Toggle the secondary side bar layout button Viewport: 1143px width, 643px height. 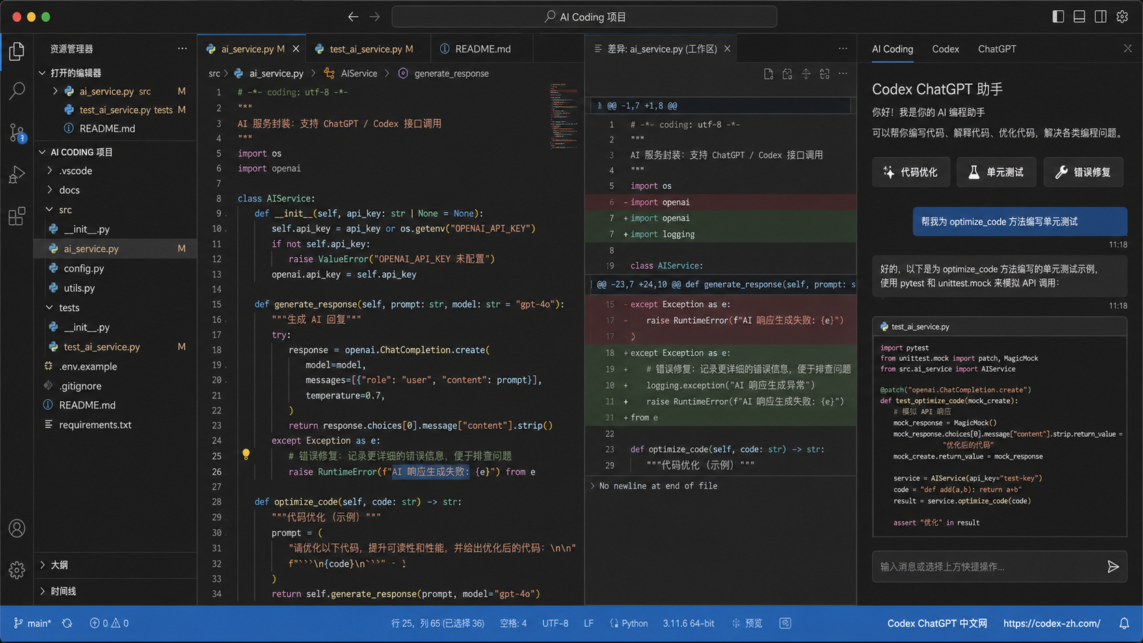click(1101, 16)
